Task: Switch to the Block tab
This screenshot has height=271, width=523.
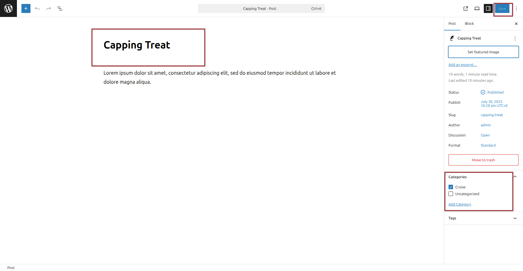Action: click(469, 24)
